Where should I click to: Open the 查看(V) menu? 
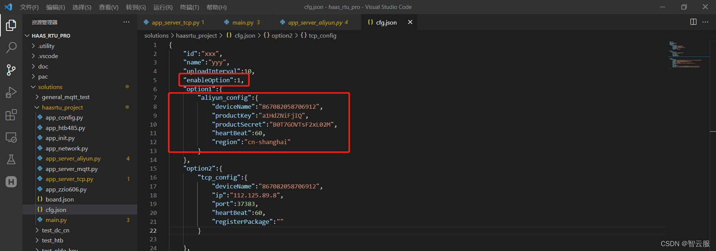tap(109, 7)
